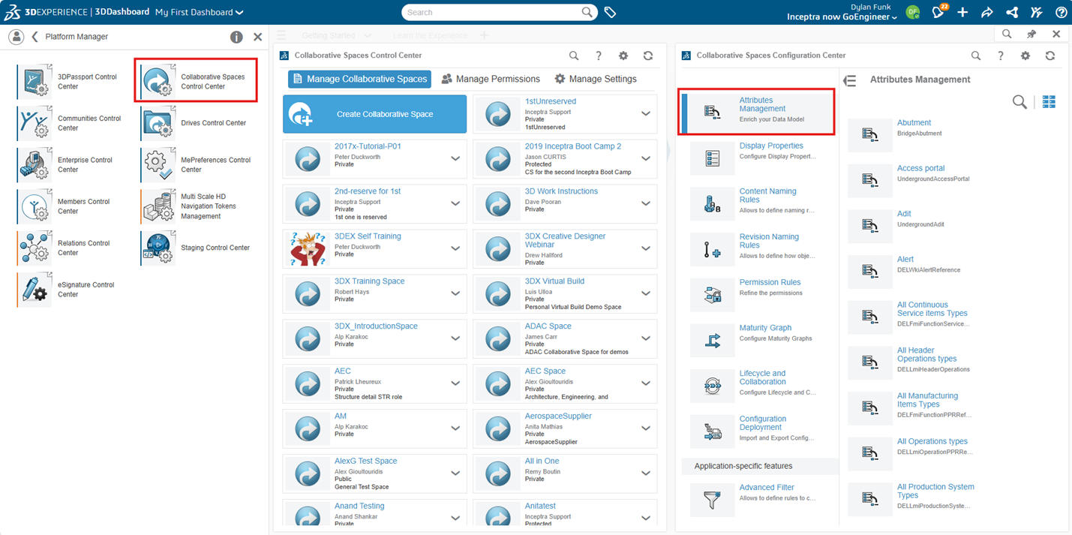The height and width of the screenshot is (535, 1072).
Task: Expand 2017x-Tutorial-P01 space details
Action: 455,158
